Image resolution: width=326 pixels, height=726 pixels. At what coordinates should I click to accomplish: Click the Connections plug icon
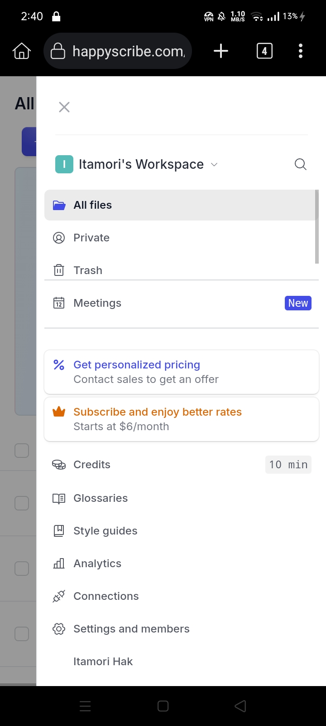pos(59,596)
